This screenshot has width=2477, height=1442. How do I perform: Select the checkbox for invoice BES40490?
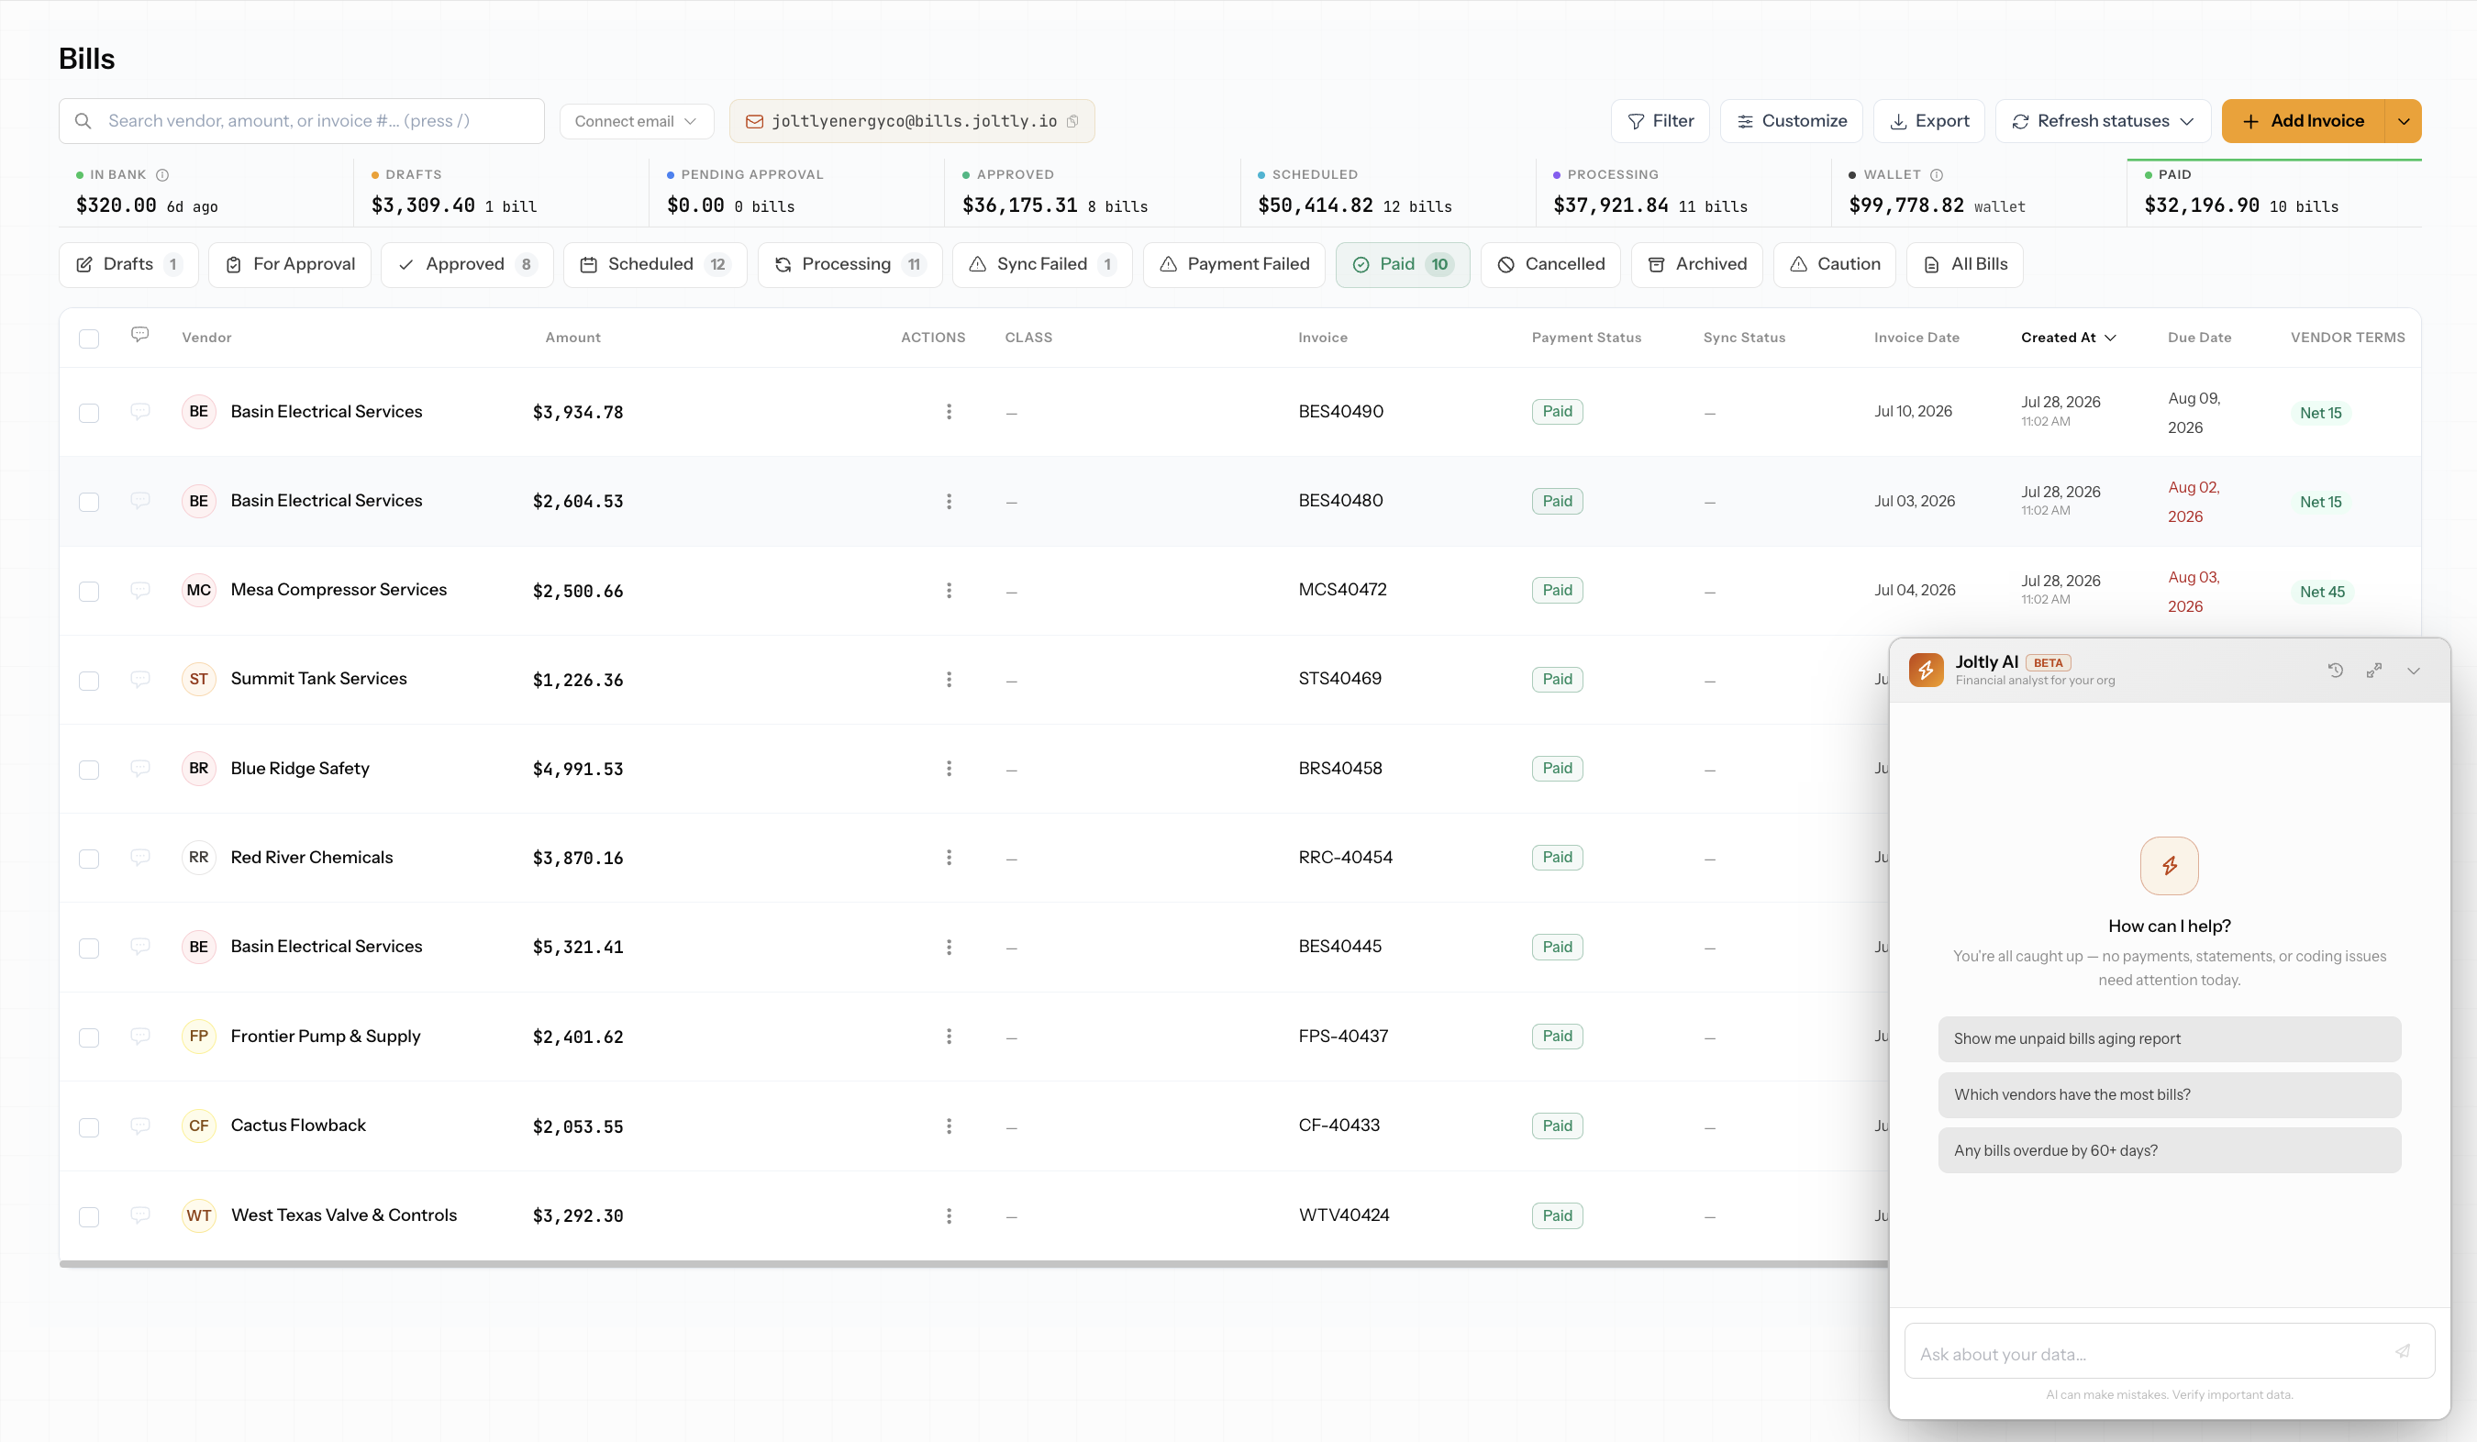[88, 413]
